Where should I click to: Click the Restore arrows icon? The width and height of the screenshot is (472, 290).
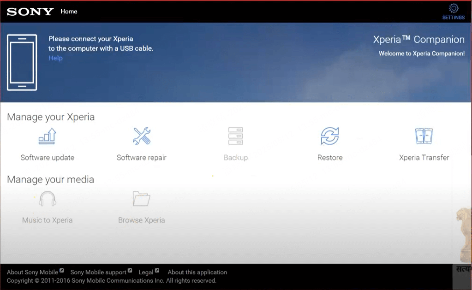coord(330,136)
